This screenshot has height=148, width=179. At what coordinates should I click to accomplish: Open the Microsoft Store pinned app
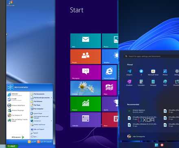[153, 72]
